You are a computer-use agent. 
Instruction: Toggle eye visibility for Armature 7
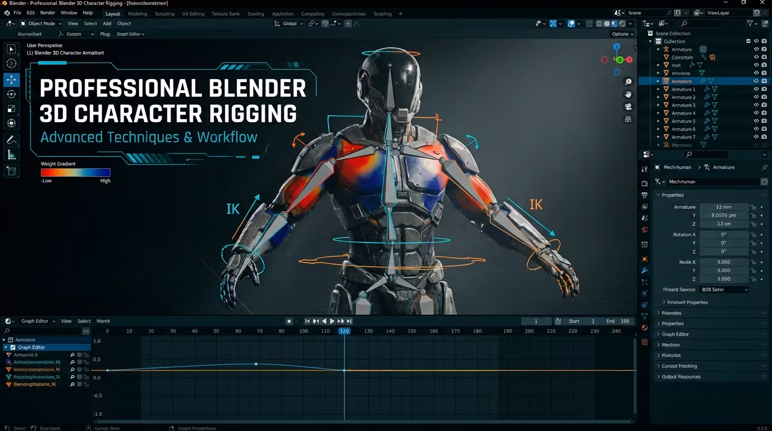pyautogui.click(x=756, y=137)
